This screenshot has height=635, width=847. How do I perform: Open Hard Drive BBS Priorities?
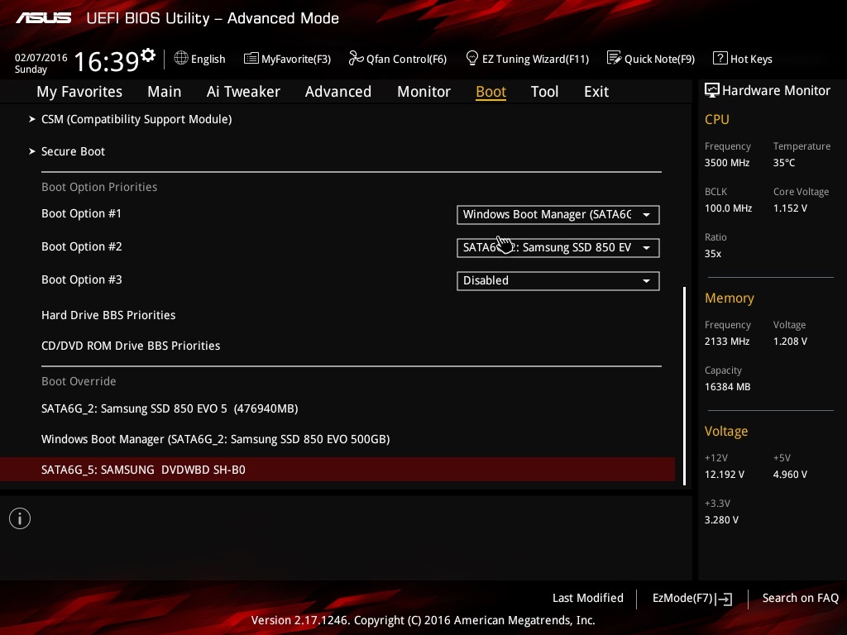[x=108, y=315]
